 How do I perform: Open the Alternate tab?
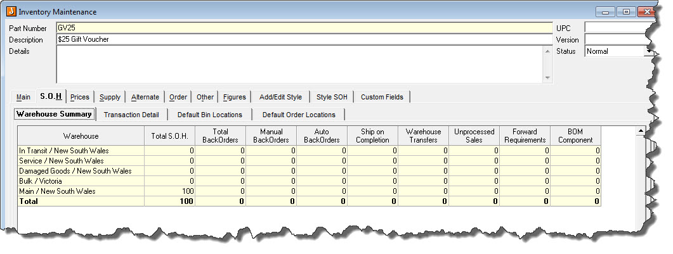pos(145,97)
